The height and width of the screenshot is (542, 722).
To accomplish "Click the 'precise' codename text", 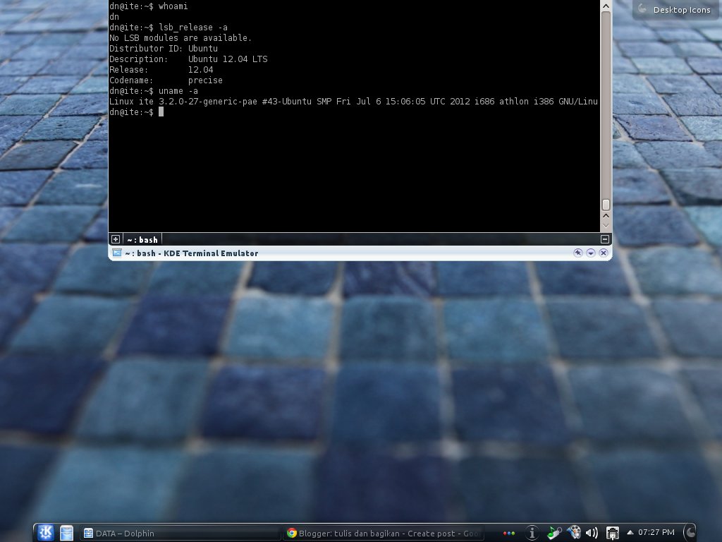I will click(x=205, y=80).
